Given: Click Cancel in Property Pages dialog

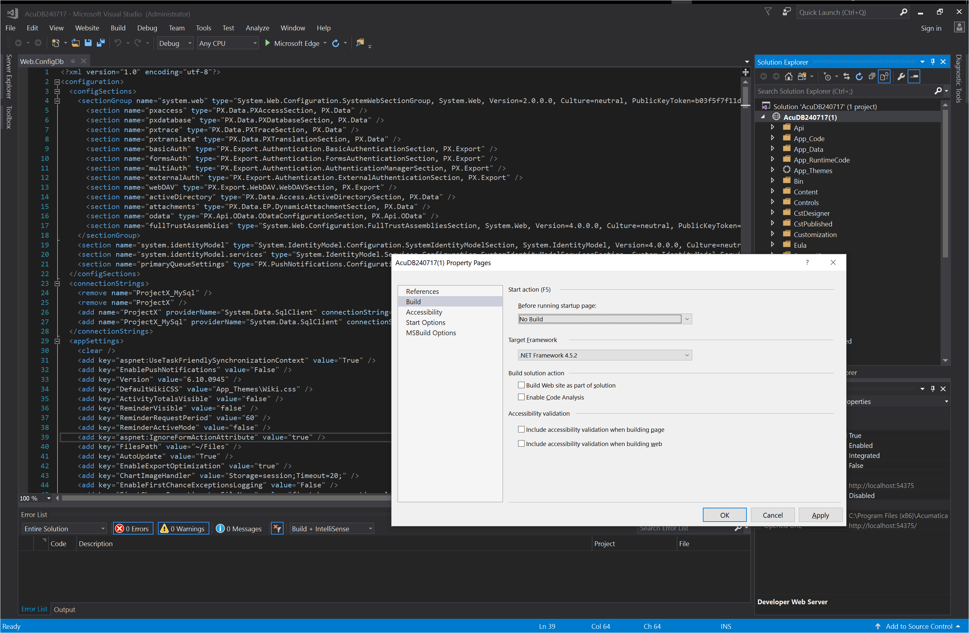Looking at the screenshot, I should [x=772, y=515].
